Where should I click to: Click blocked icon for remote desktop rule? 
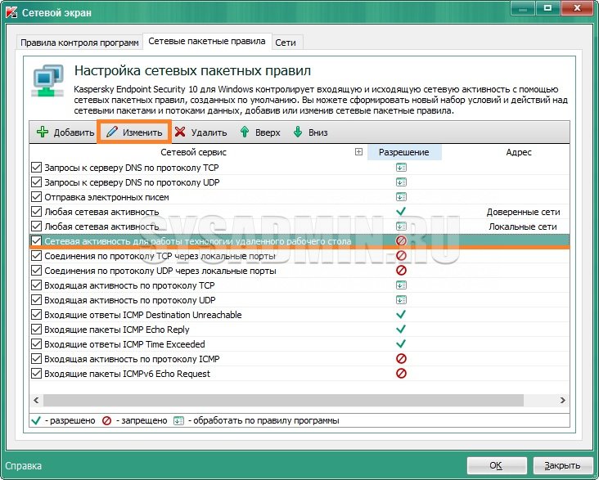401,241
